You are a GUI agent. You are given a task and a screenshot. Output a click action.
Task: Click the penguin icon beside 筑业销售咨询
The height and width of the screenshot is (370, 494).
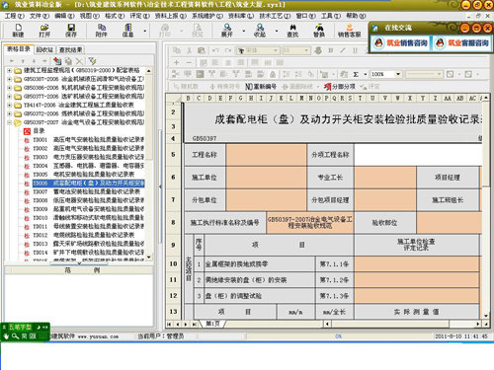pos(378,42)
